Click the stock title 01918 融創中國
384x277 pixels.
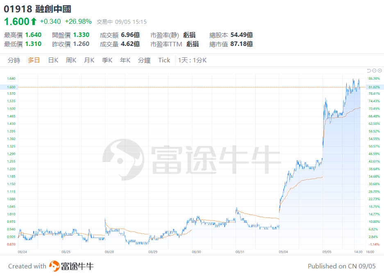point(37,9)
